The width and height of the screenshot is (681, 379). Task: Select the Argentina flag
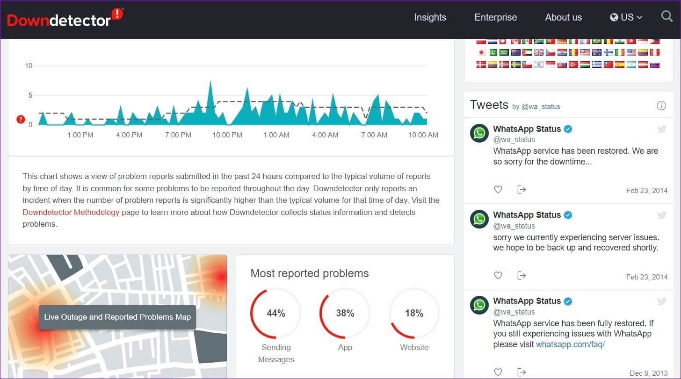[631, 64]
